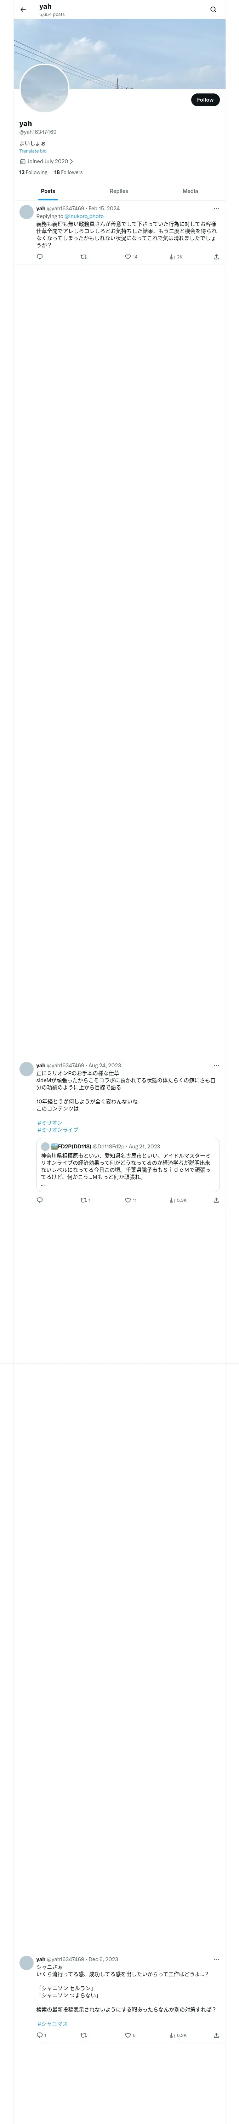This screenshot has width=239, height=2124.
Task: Like the post with 14 likes
Action: coord(131,256)
